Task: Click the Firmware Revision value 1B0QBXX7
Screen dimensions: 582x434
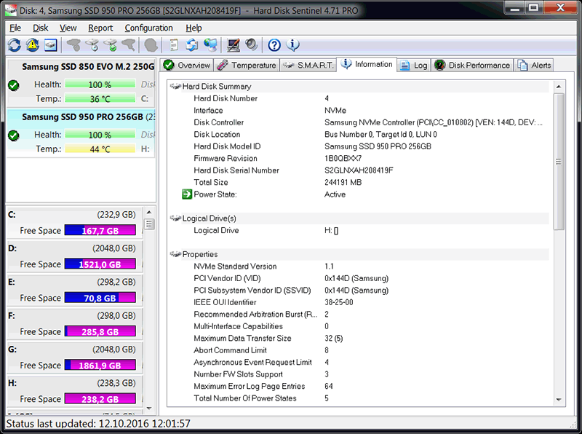Action: tap(343, 158)
